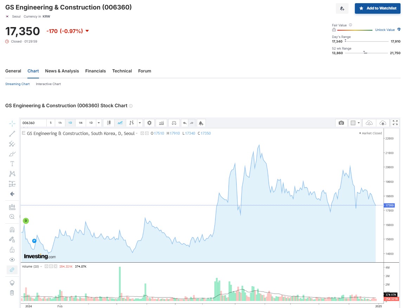The image size is (403, 308).
Task: Select the pitchfork drawing tool
Action: coord(12,144)
